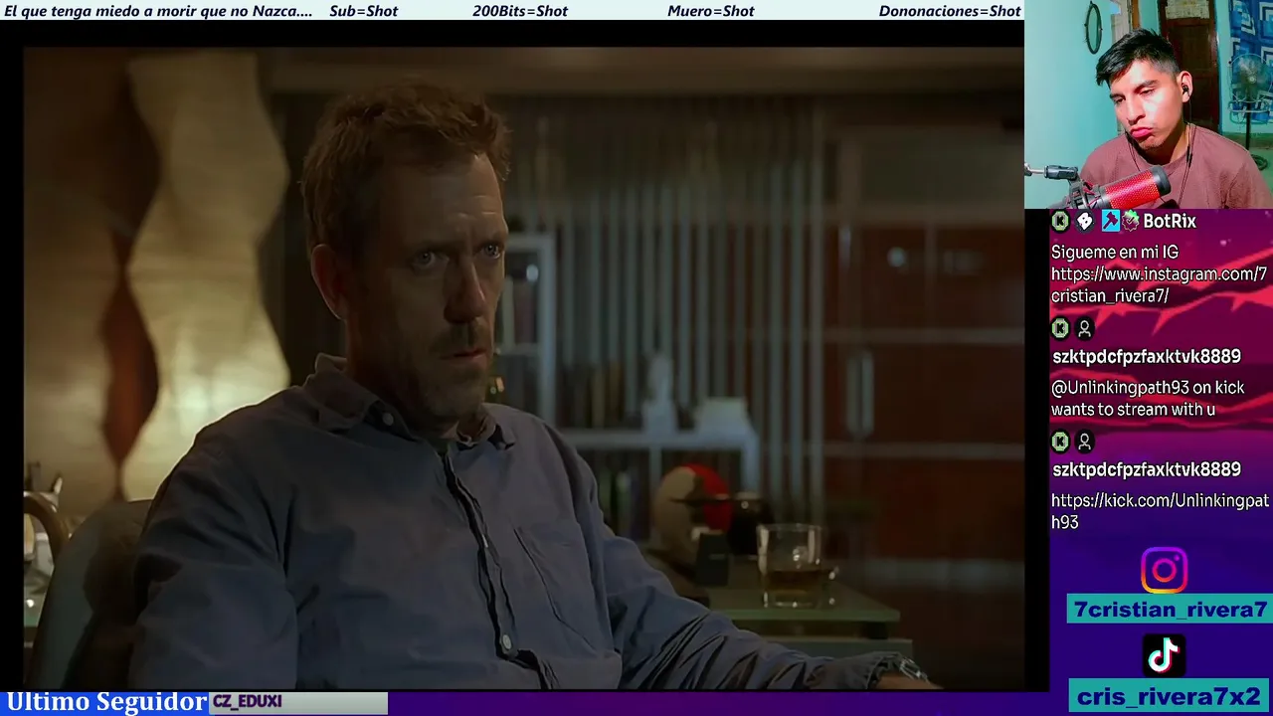Click the 'Muero=Shot' ticker text
Image resolution: width=1273 pixels, height=716 pixels.
coord(711,11)
